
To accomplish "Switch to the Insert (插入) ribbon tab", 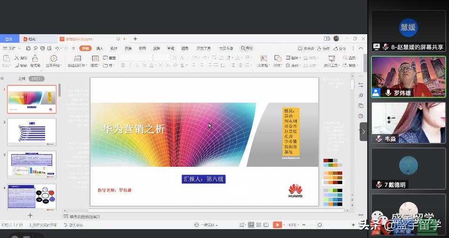I will coord(99,49).
